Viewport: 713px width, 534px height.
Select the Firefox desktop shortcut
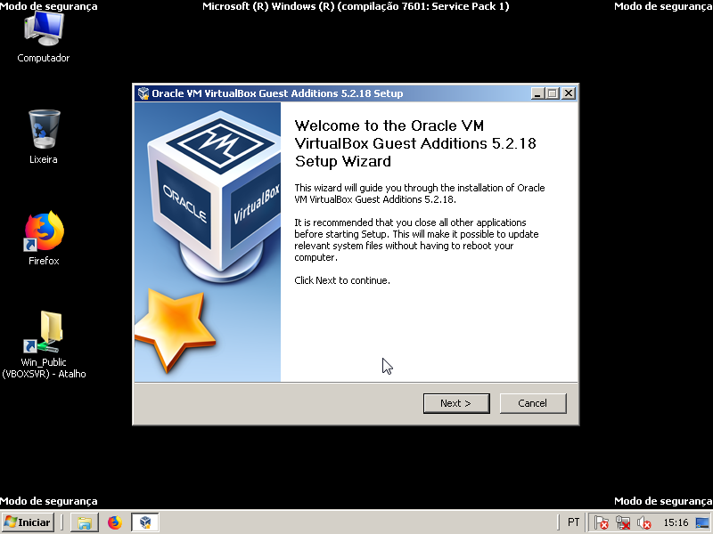(x=44, y=239)
